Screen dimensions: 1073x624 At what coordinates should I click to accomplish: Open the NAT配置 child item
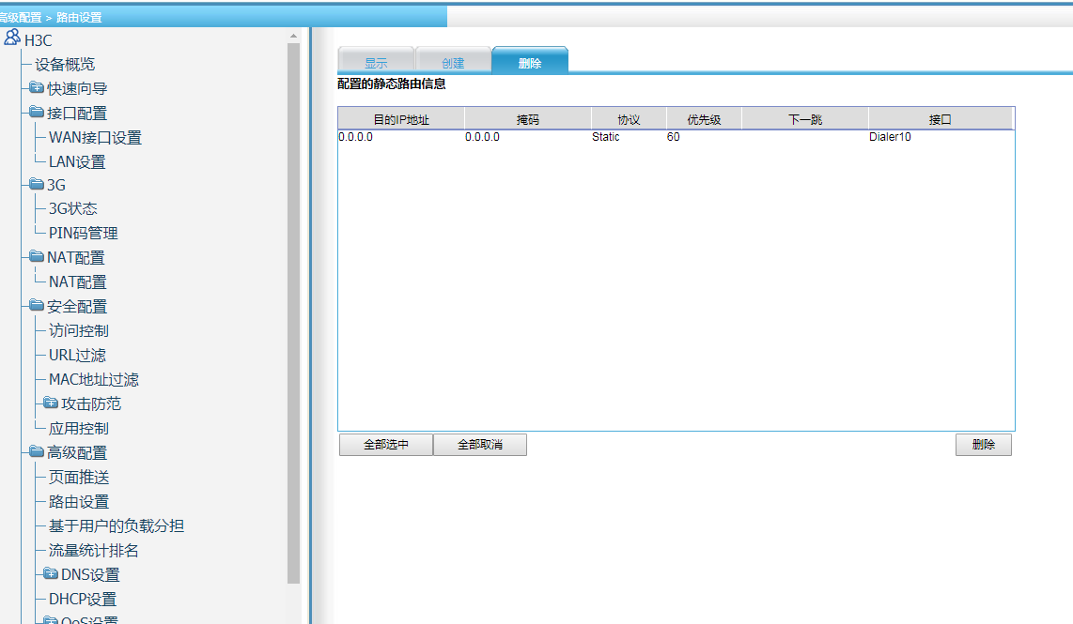pos(78,282)
